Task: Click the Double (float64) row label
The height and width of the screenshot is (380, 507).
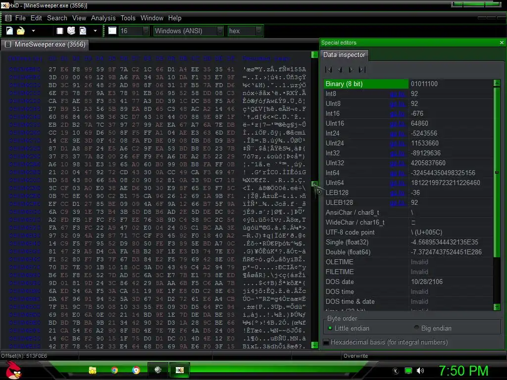Action: pyautogui.click(x=348, y=252)
